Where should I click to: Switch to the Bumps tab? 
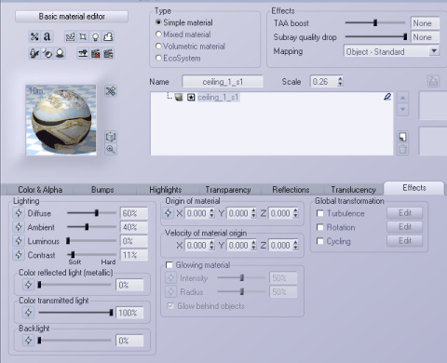[x=102, y=190]
